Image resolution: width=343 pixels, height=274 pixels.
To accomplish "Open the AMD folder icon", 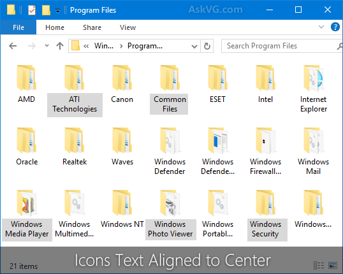I will coord(27,78).
